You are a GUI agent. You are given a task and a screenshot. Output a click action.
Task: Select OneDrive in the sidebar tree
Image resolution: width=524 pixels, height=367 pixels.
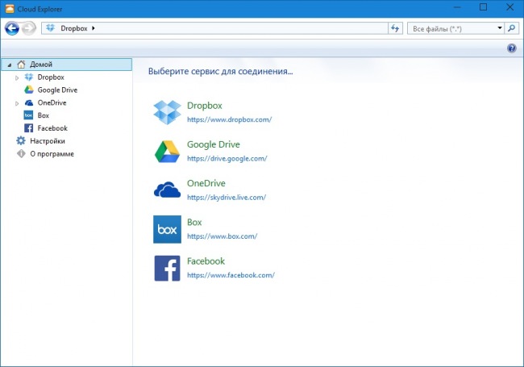point(52,102)
